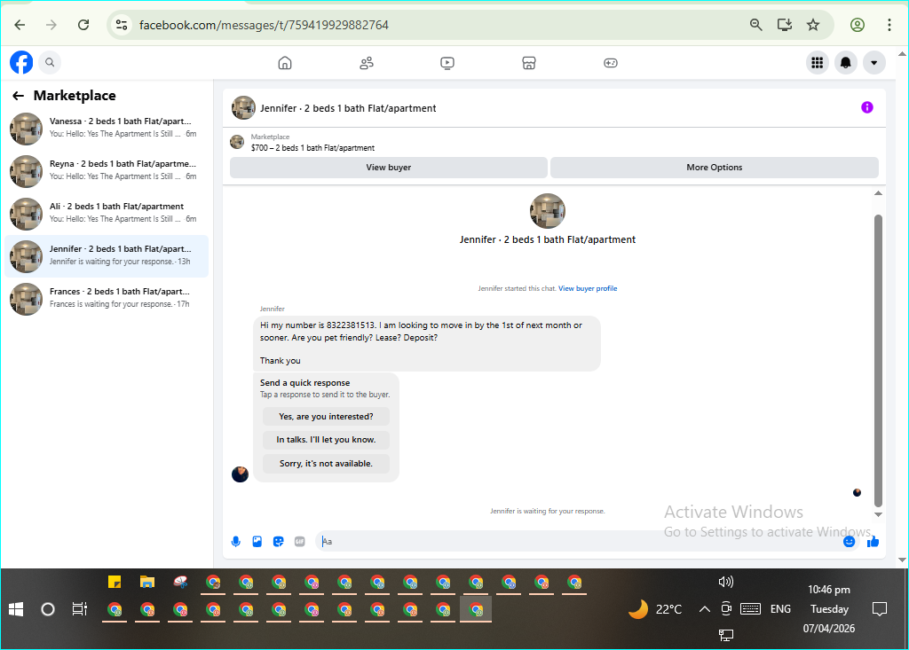909x650 pixels.
Task: Open the Vanessa conversation
Action: tap(107, 128)
